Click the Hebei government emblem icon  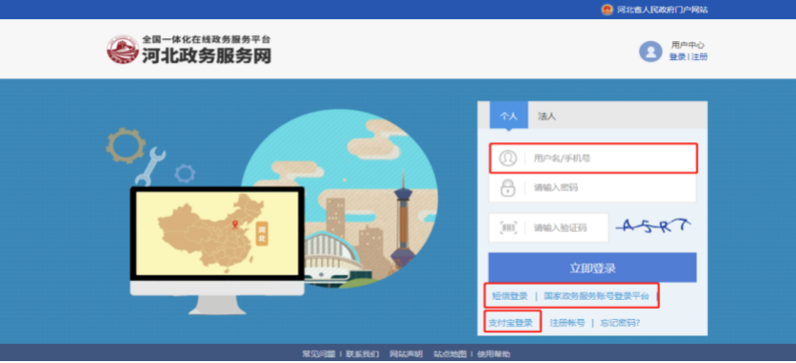point(607,10)
